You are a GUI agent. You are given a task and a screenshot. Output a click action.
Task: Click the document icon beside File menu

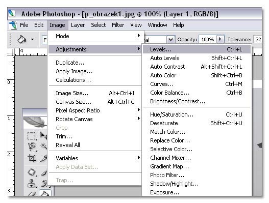pyautogui.click(x=13, y=25)
